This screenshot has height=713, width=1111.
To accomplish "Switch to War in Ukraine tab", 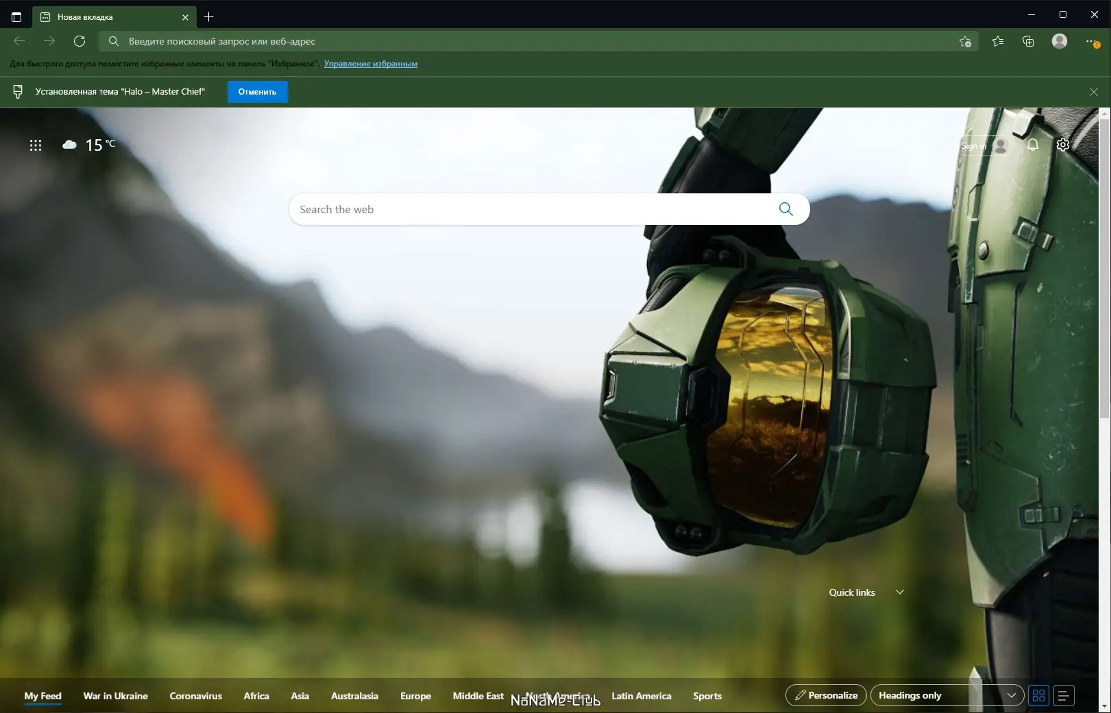I will click(116, 696).
